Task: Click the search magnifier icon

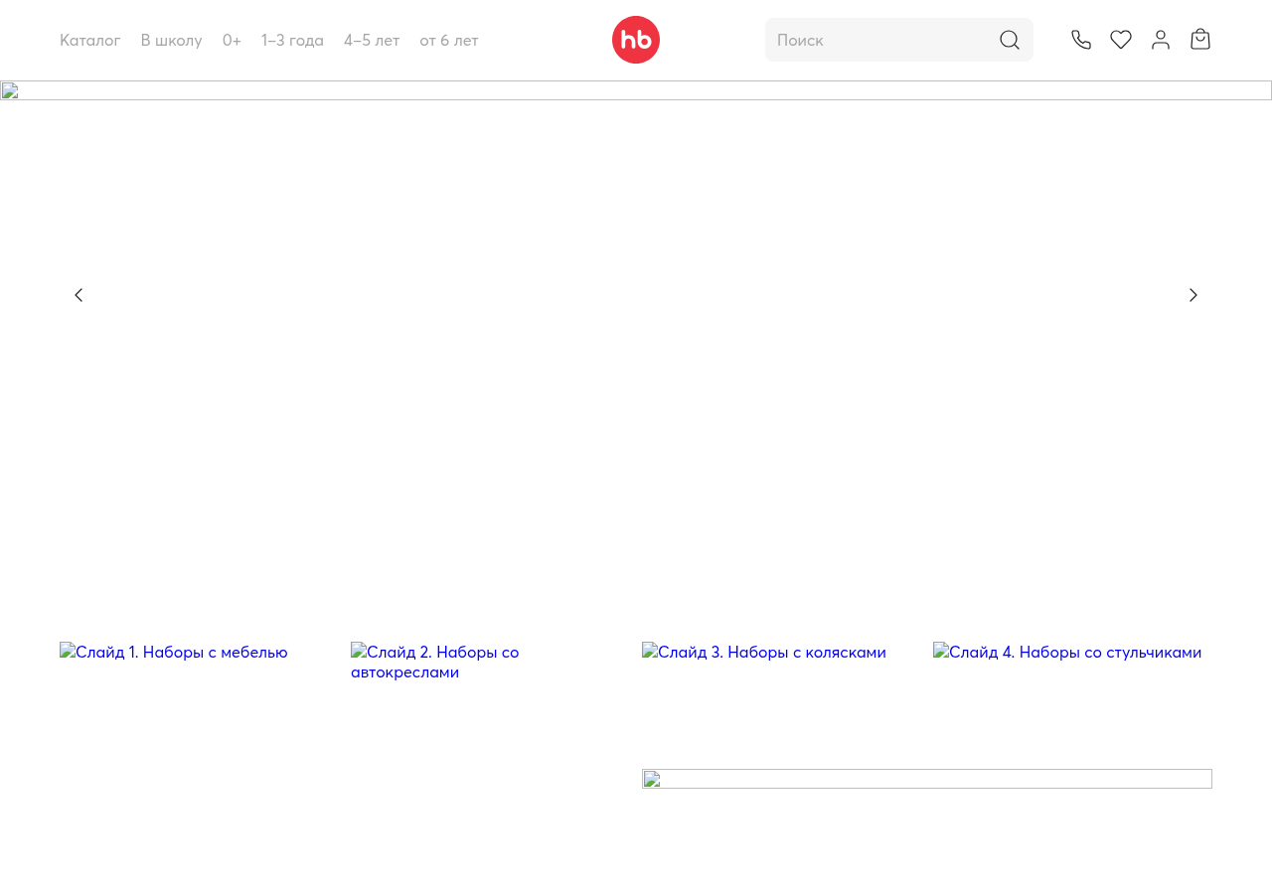Action: tap(1010, 40)
